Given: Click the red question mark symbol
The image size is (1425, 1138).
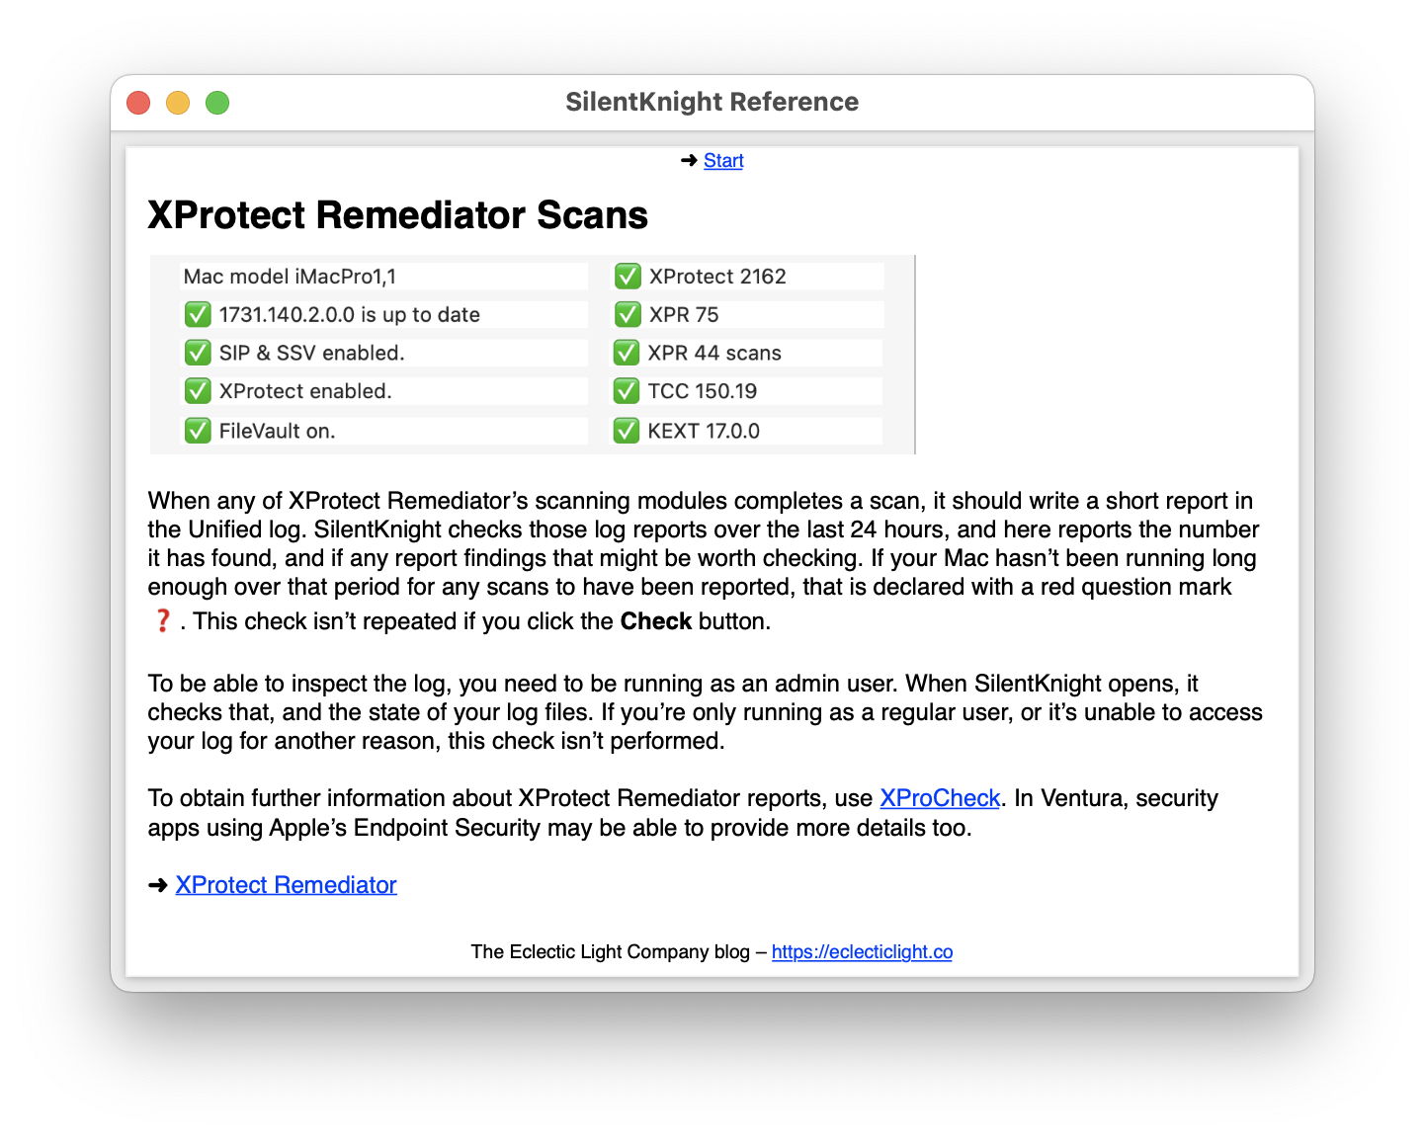Looking at the screenshot, I should [x=163, y=621].
